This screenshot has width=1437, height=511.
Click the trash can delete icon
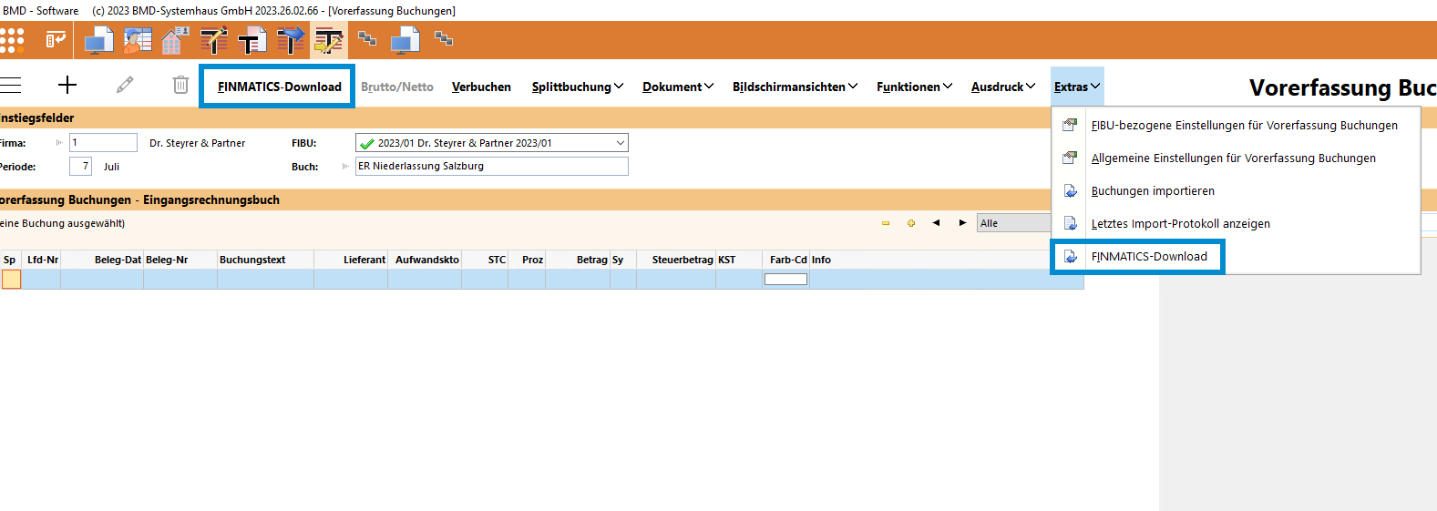point(180,85)
